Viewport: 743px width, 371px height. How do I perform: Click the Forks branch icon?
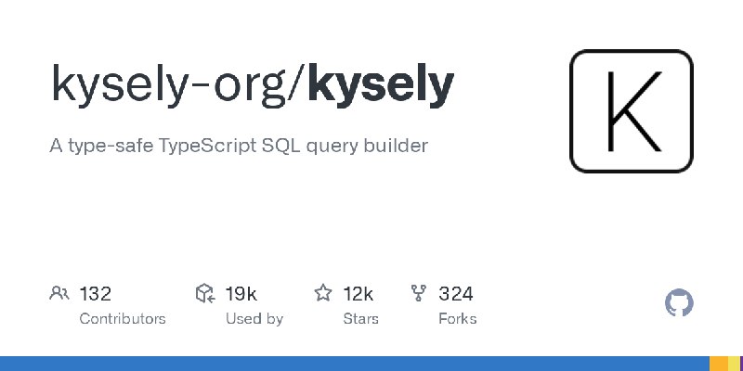[419, 293]
